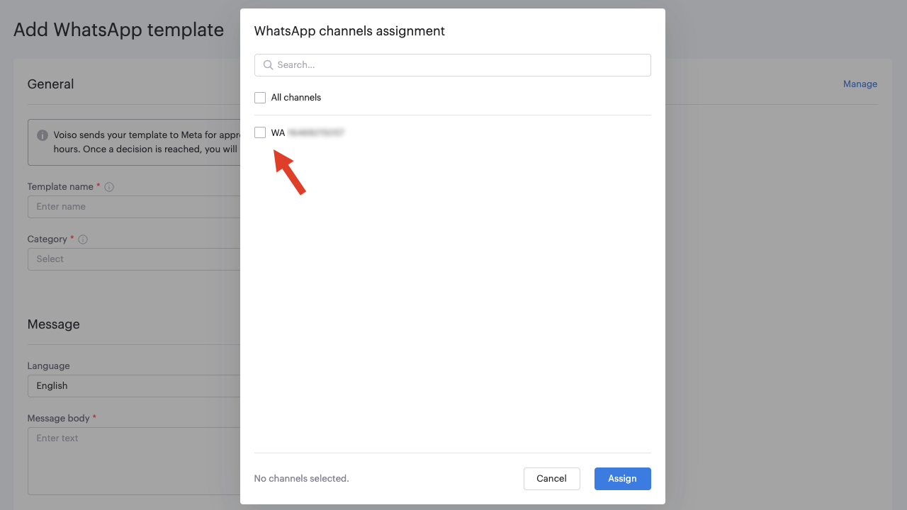Click the Assign button
The width and height of the screenshot is (907, 510).
click(x=623, y=479)
